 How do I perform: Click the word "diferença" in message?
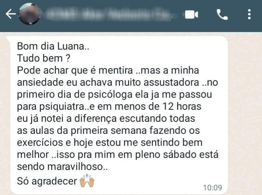(96, 119)
